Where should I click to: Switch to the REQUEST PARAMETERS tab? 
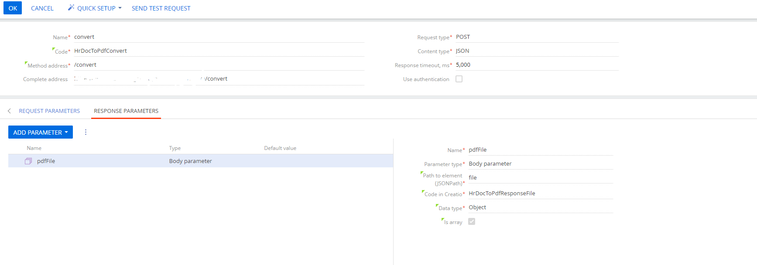pos(49,111)
